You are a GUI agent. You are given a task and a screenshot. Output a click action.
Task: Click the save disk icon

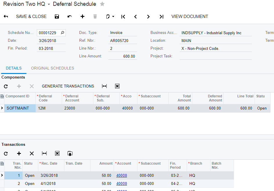[x=57, y=17]
